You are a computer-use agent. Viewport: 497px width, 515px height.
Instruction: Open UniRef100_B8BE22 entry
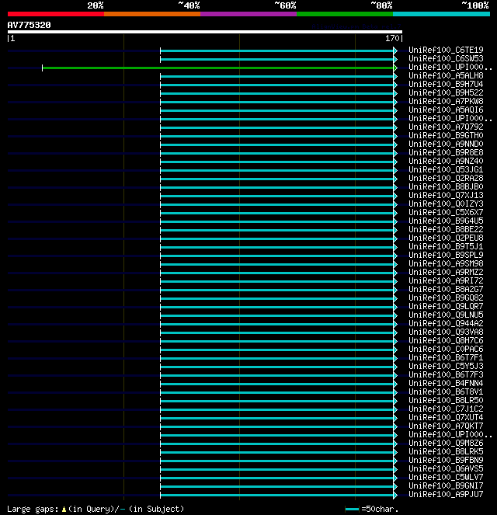446,229
